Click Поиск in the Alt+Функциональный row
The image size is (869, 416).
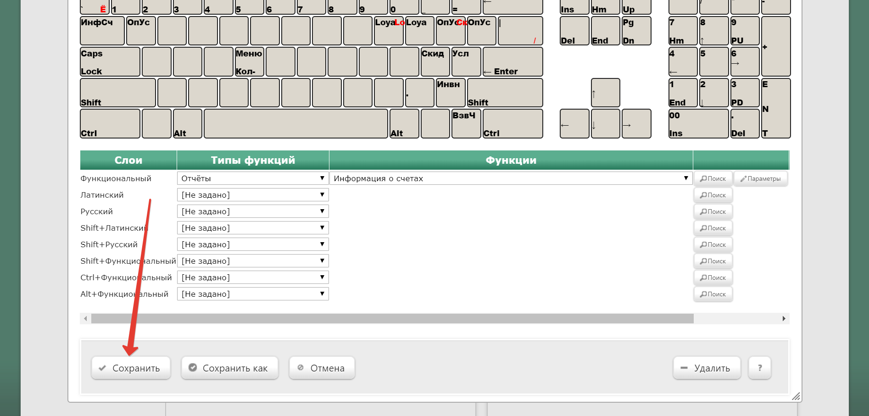[713, 294]
